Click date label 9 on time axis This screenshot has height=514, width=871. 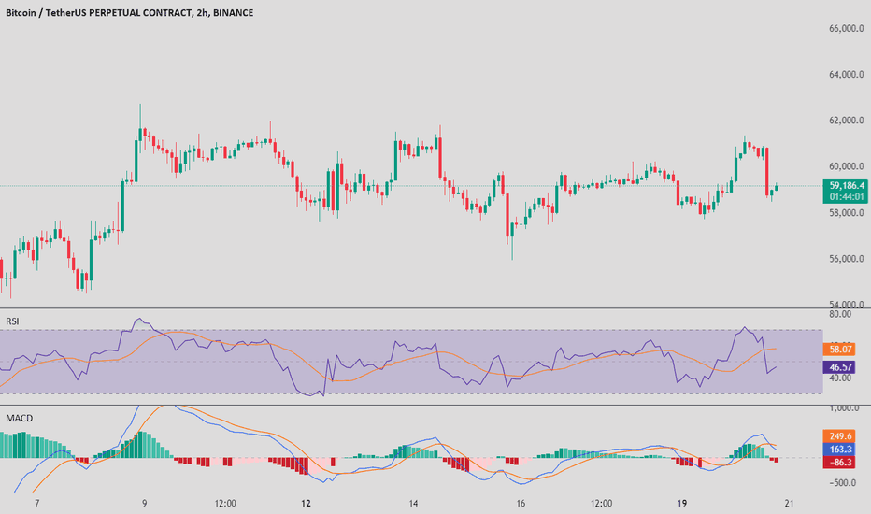coord(145,504)
